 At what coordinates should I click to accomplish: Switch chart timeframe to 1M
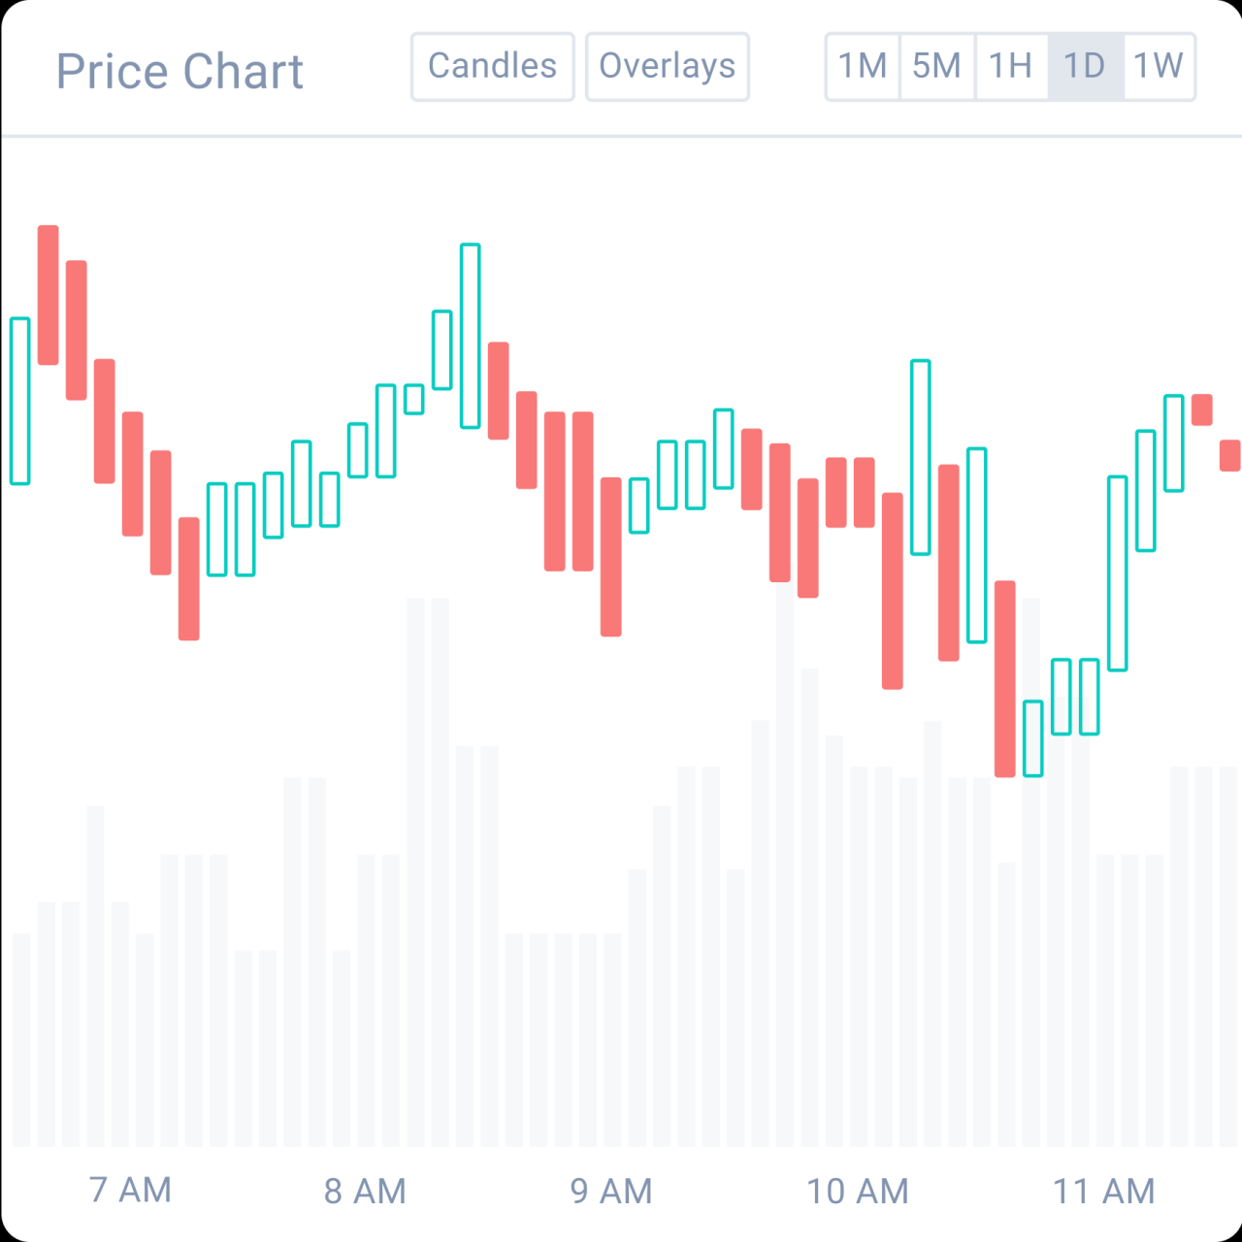862,66
